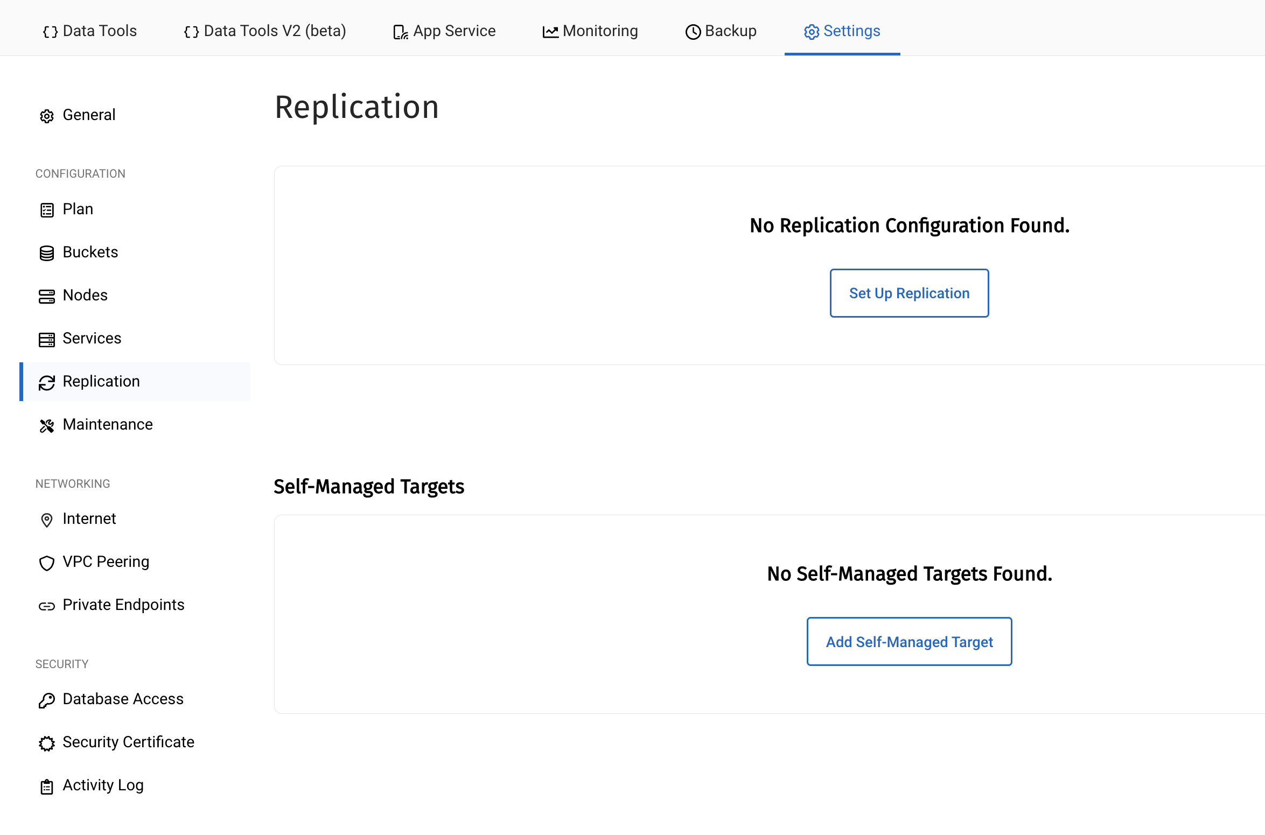Click the Database Access key icon
1265x835 pixels.
(x=47, y=700)
